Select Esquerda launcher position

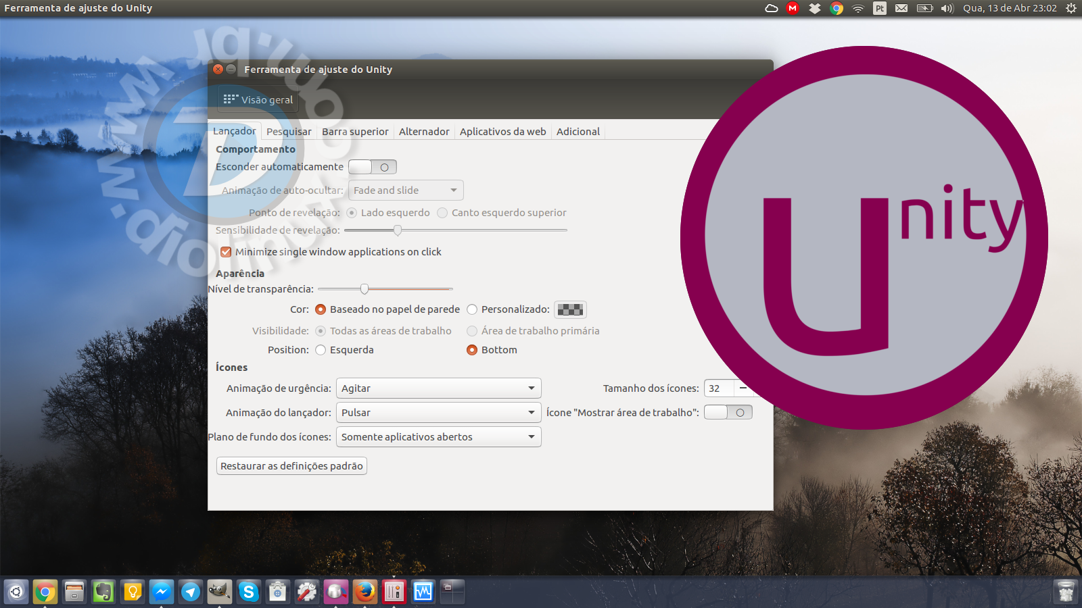click(321, 350)
